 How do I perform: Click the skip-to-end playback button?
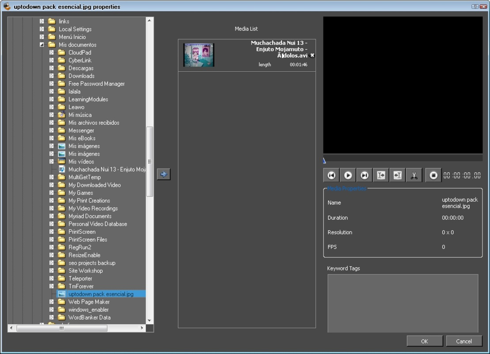365,175
